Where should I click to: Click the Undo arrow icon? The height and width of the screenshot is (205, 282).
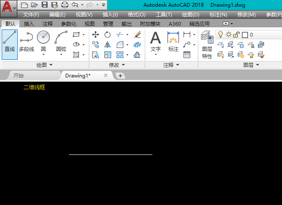(75, 5)
